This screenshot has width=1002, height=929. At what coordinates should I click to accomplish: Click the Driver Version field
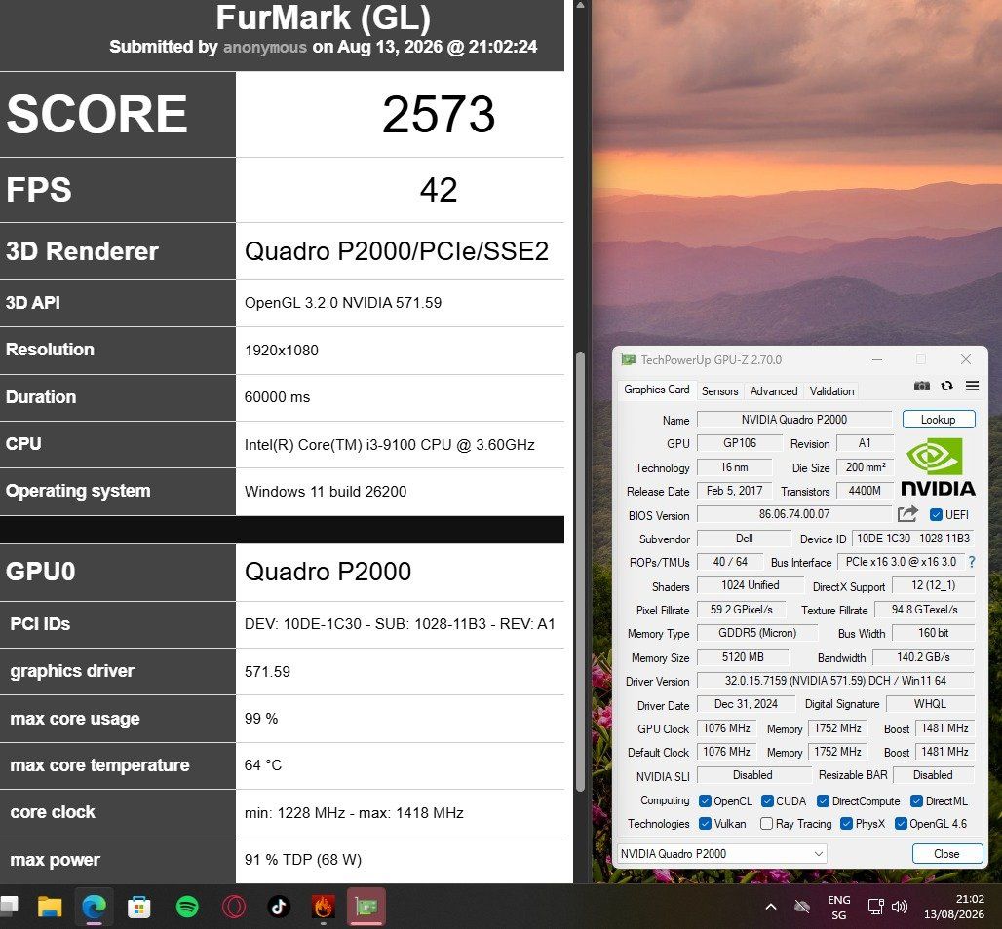pos(835,681)
